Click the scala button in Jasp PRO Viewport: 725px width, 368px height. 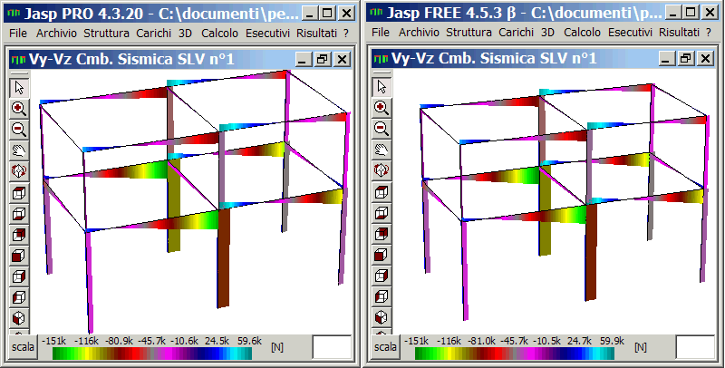(24, 347)
